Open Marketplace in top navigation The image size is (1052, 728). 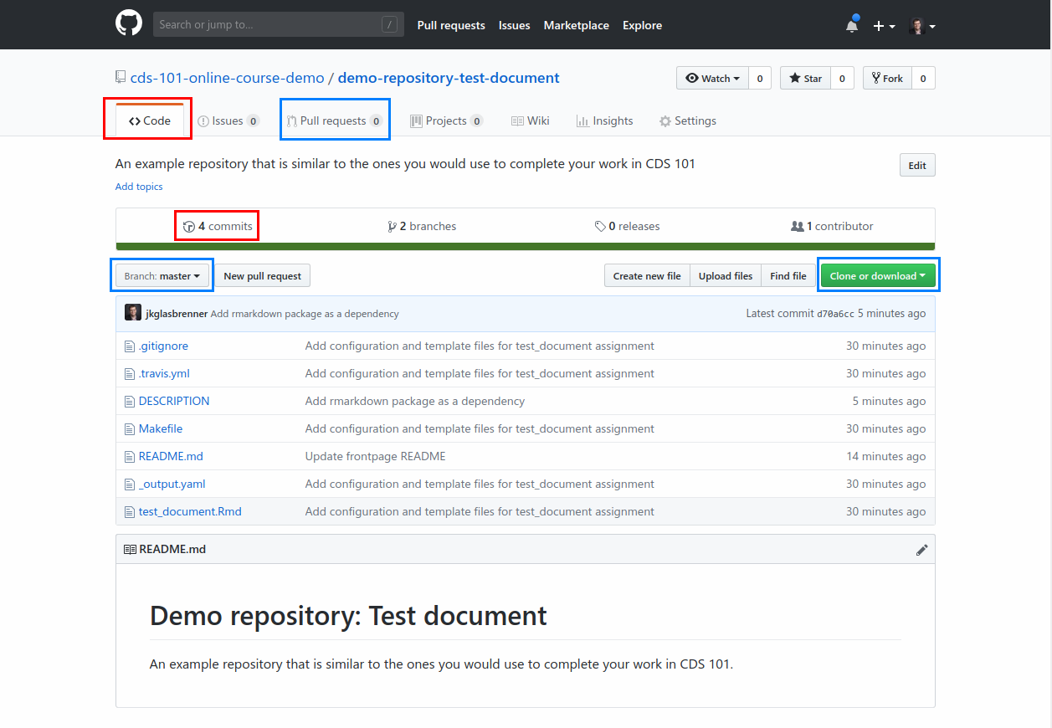577,25
